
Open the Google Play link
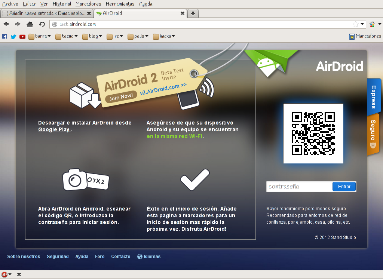tap(55, 129)
